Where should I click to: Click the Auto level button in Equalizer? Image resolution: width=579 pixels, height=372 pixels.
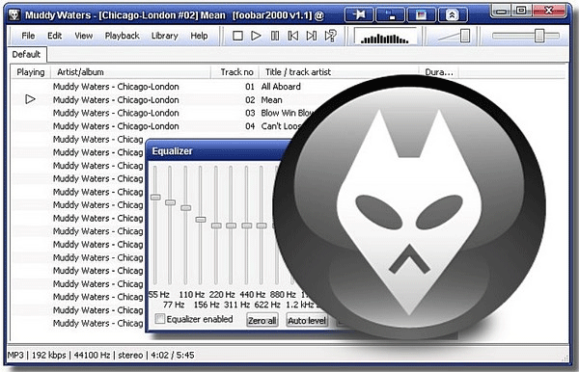pyautogui.click(x=307, y=320)
